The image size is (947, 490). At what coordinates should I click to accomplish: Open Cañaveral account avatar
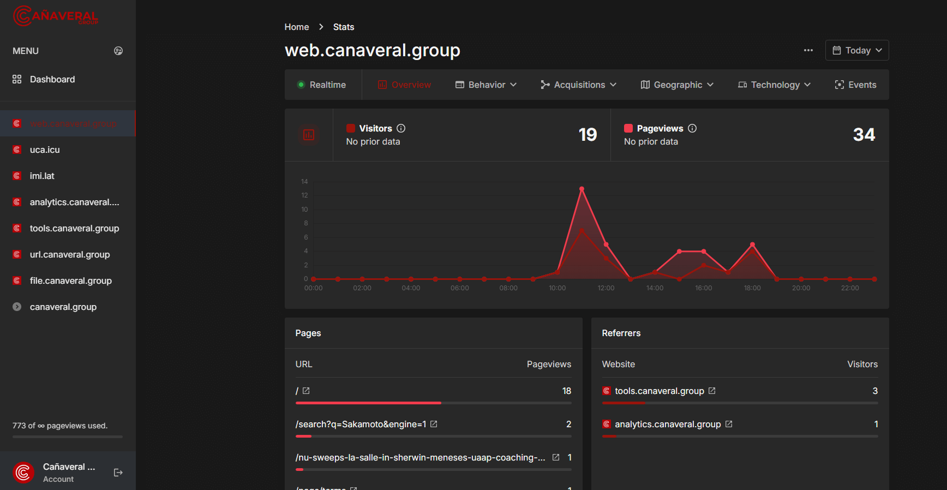23,473
